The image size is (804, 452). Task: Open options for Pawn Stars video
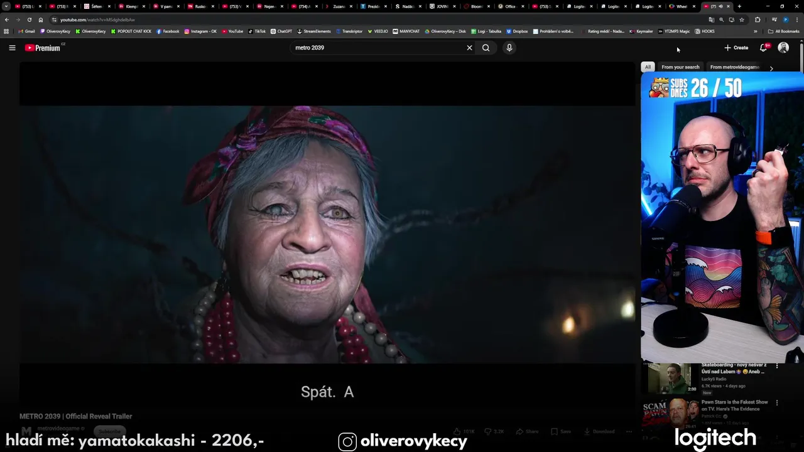(x=777, y=403)
